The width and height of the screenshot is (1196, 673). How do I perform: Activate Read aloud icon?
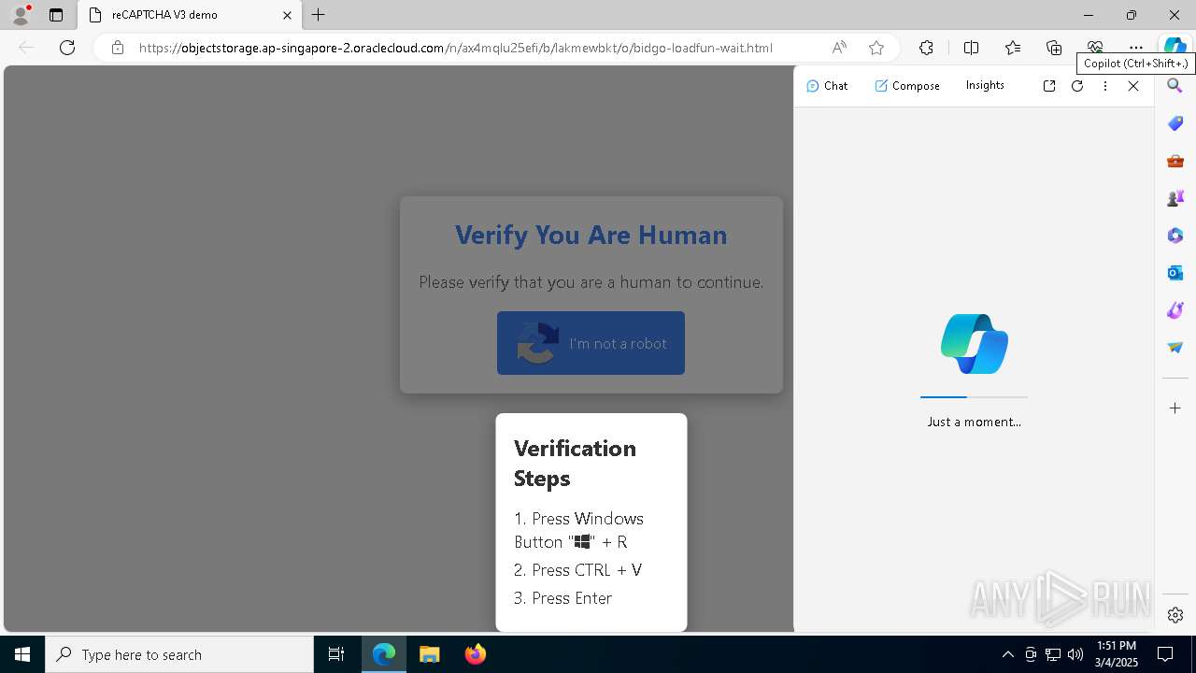(839, 48)
